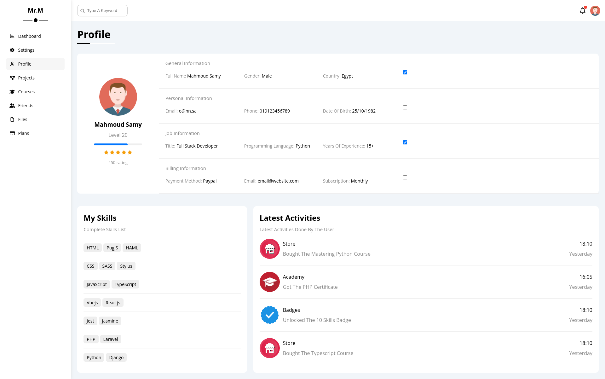605x379 pixels.
Task: Uncheck the General Information checkbox
Action: (405, 73)
